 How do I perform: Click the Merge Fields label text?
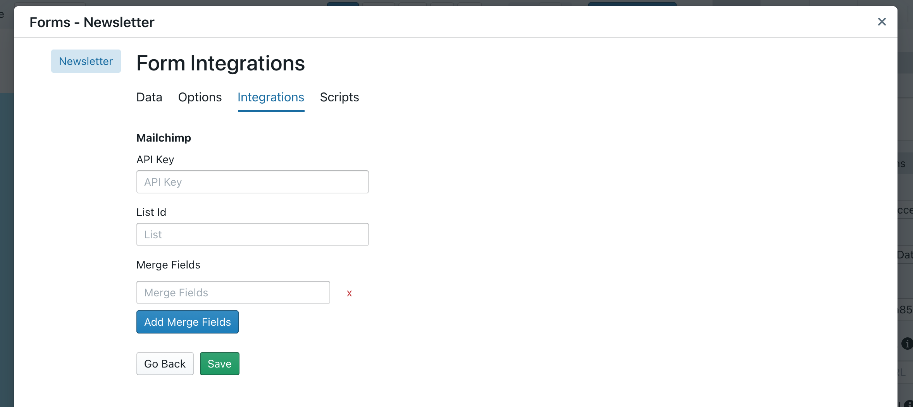tap(169, 265)
